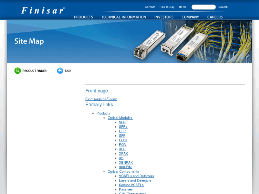The width and height of the screenshot is (259, 194).
Task: Click the Site Map banner title
Action: point(29,41)
